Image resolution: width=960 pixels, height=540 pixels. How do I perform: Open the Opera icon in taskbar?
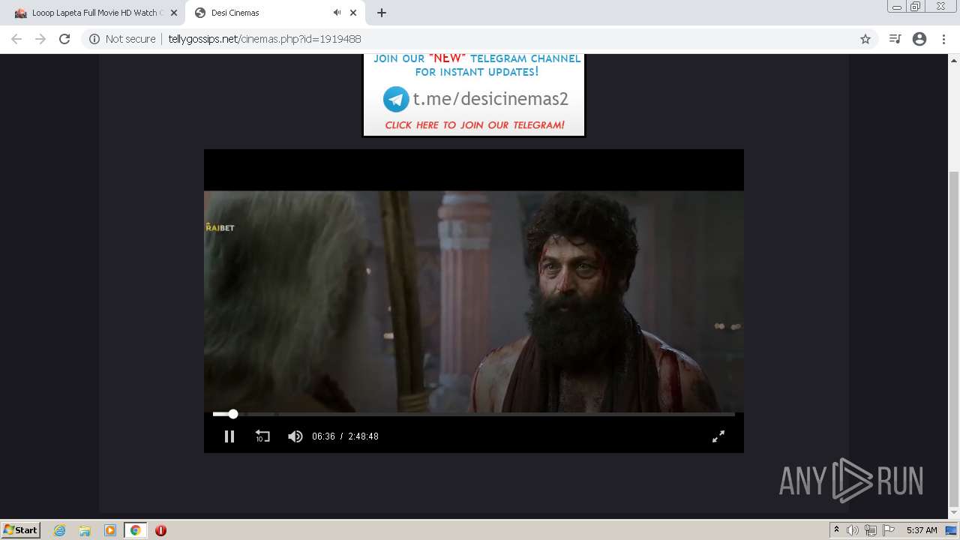160,530
